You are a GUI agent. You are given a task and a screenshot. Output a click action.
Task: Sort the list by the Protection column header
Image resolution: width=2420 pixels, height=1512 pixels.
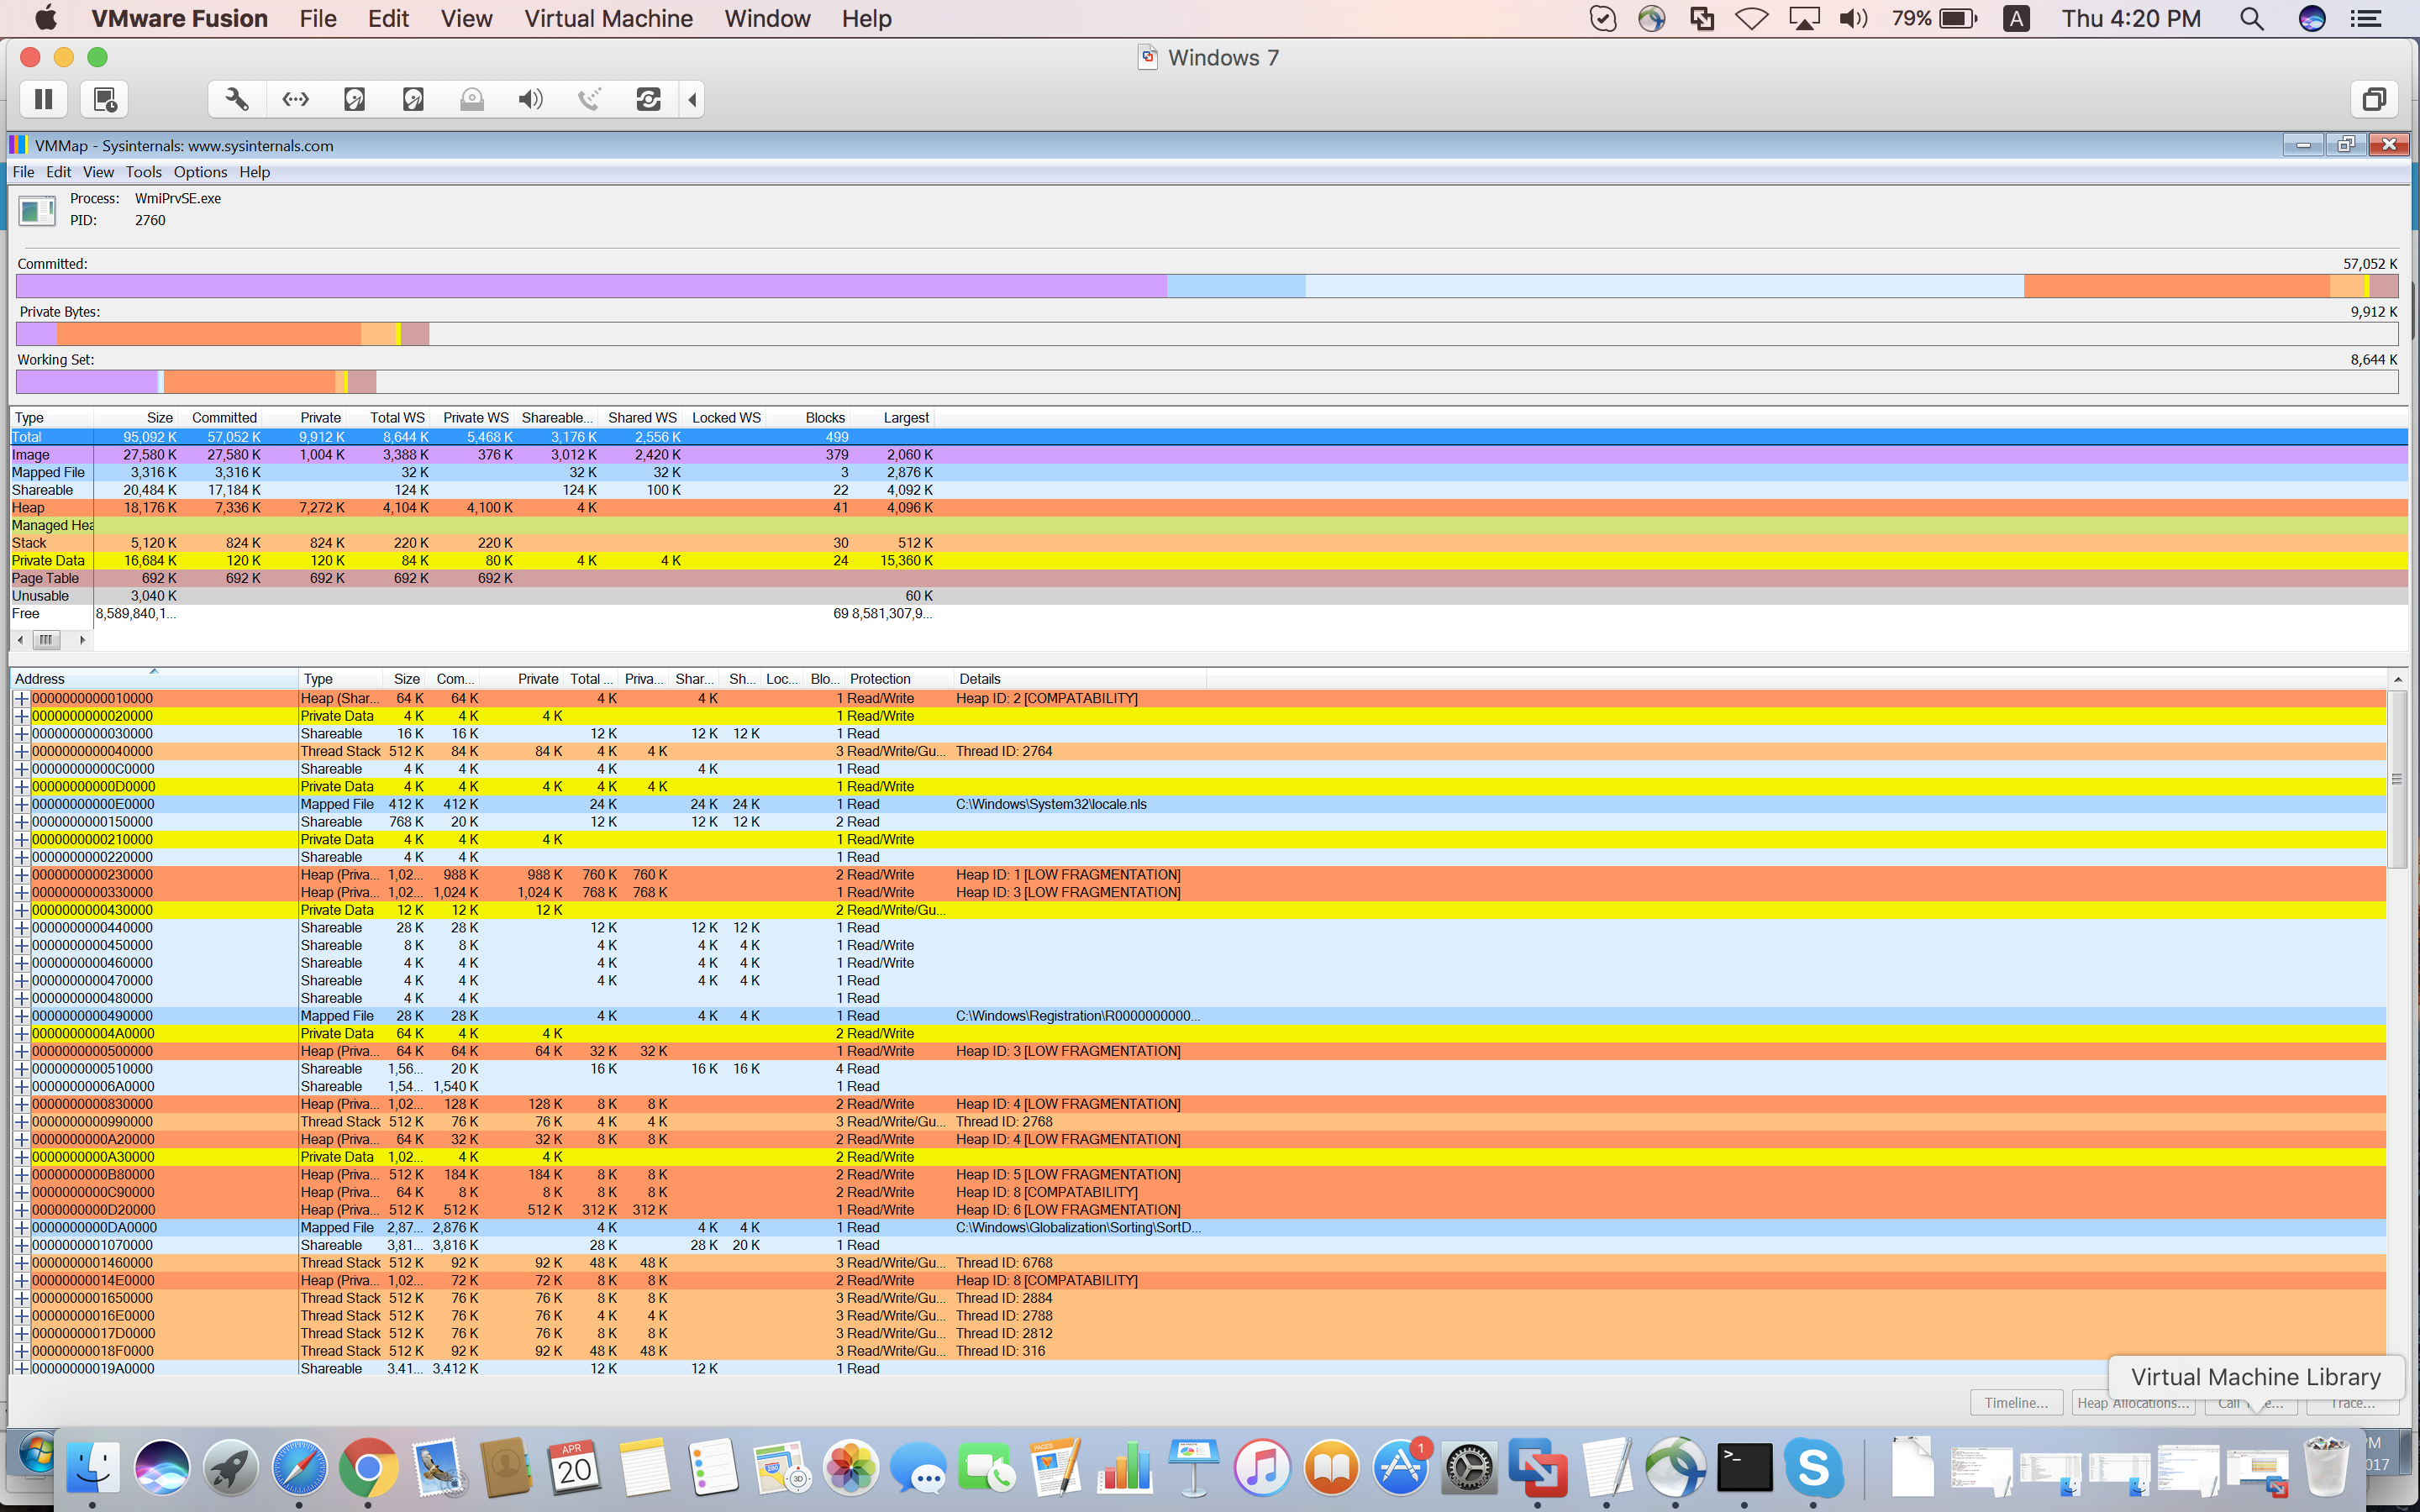pyautogui.click(x=880, y=679)
